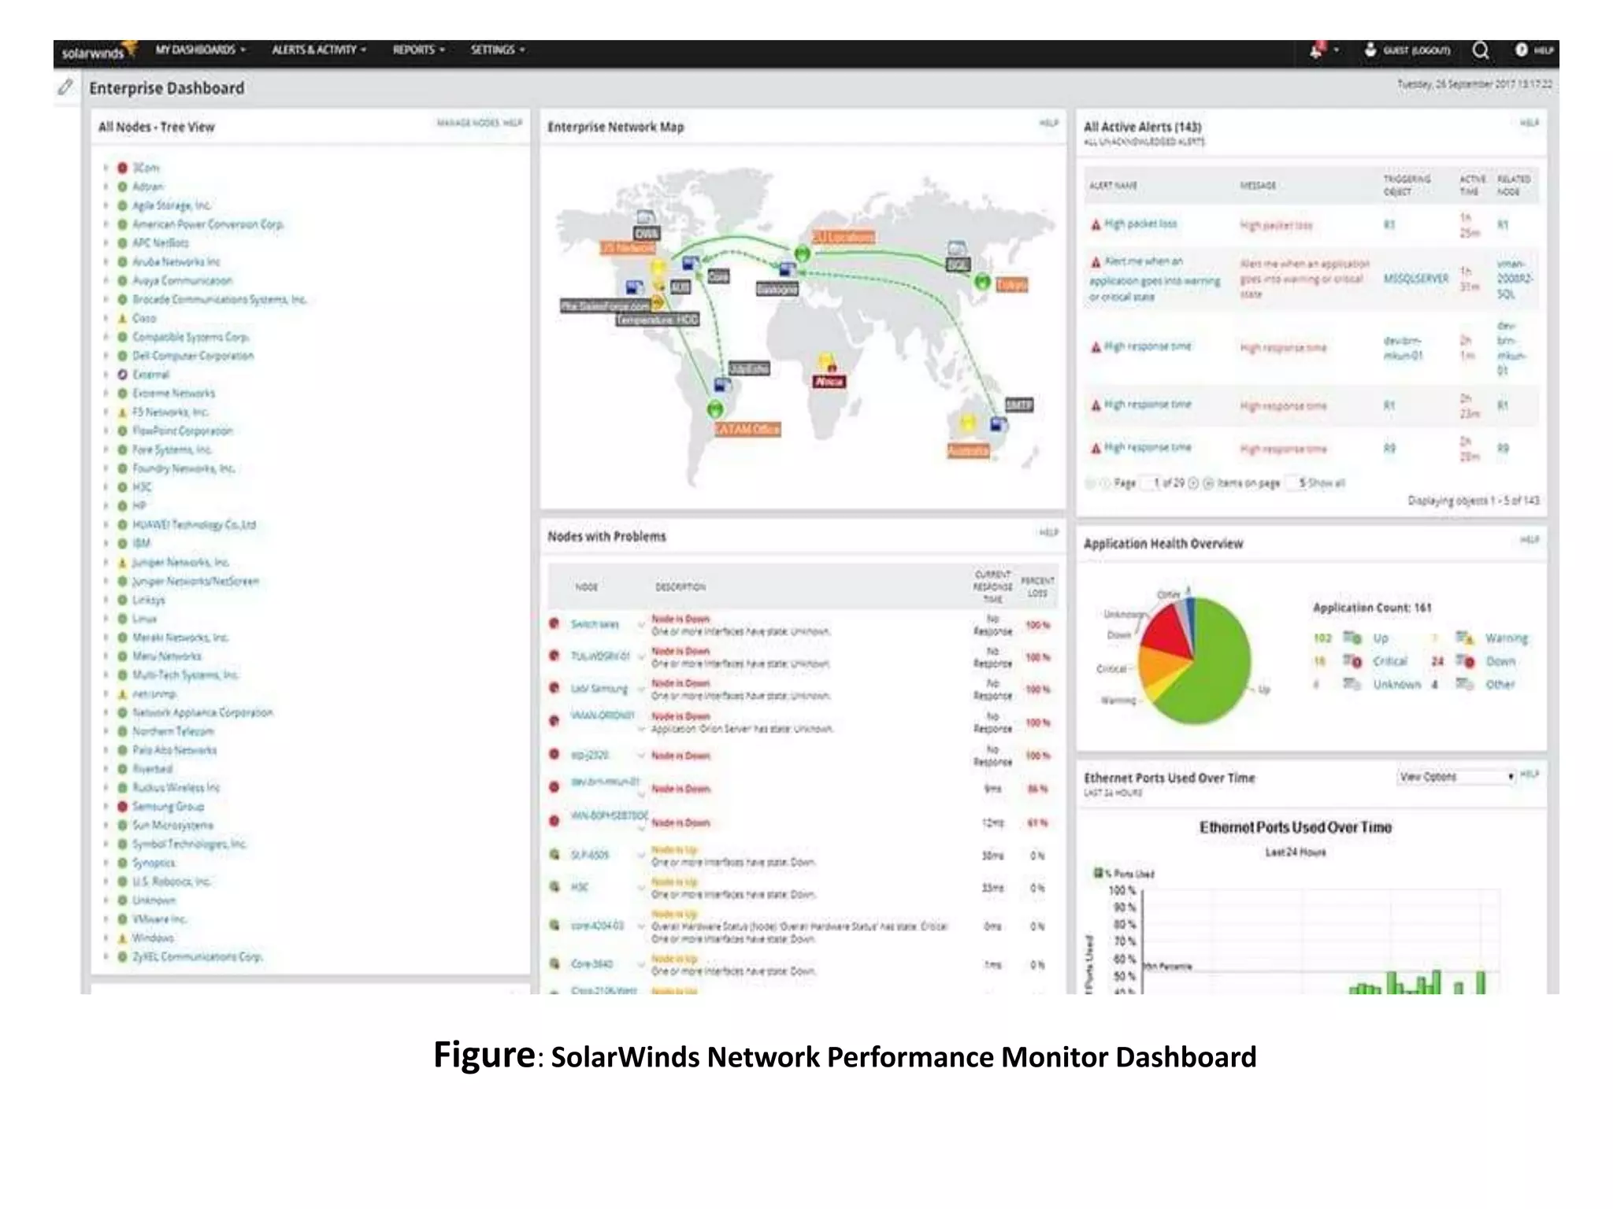Open the View Options dropdown

coord(1457,777)
